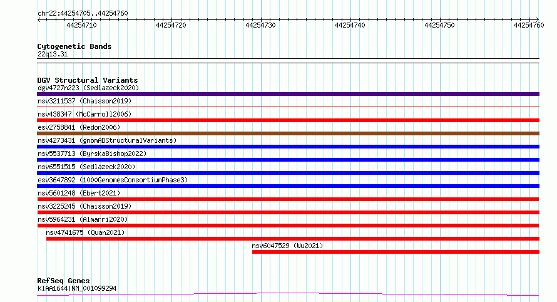Viewport: 557px width, 302px height.
Task: Click esv2758841 (Redon2006) label
Action: point(79,127)
